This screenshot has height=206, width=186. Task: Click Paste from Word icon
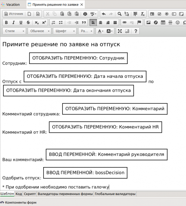click(77, 14)
